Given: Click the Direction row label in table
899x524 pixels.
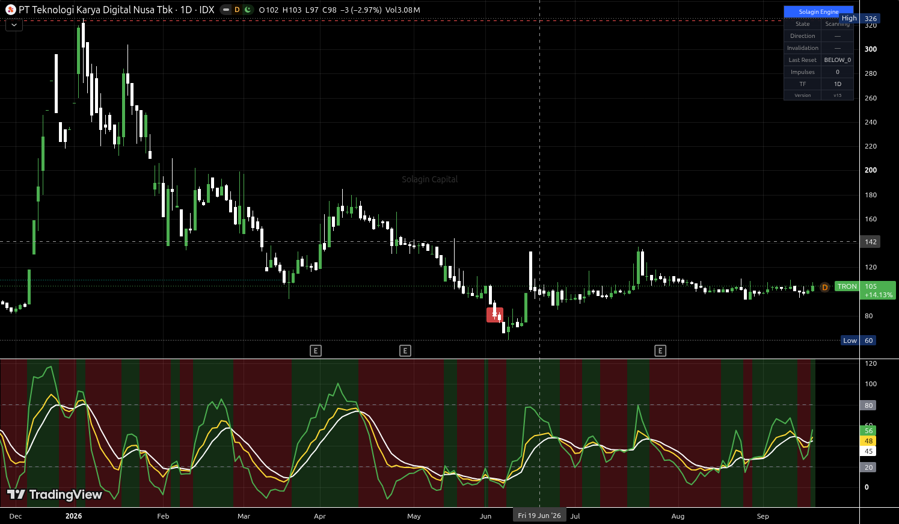Looking at the screenshot, I should coord(803,36).
